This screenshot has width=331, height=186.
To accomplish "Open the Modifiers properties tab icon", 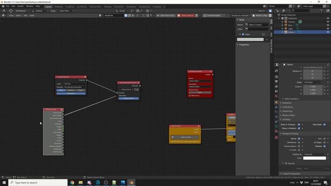I will pos(276,107).
